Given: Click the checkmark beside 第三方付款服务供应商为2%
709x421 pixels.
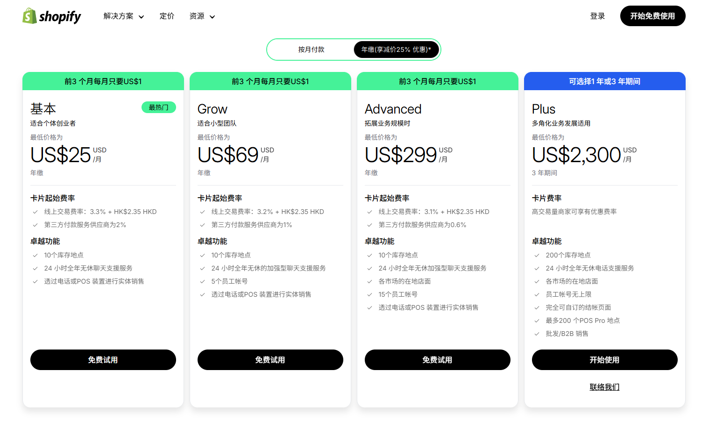Looking at the screenshot, I should tap(35, 225).
